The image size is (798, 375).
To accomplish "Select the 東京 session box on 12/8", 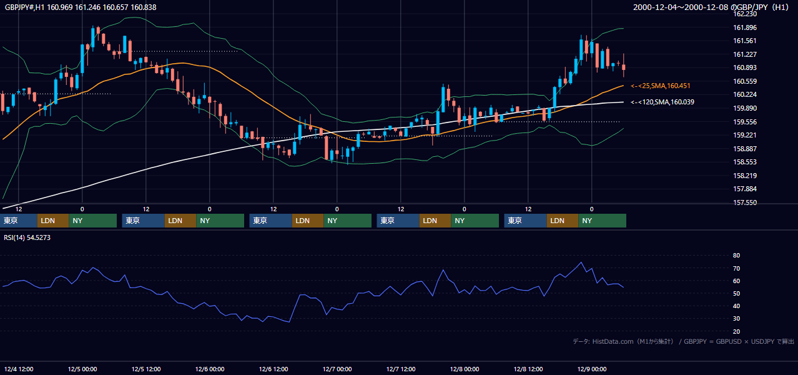I will (526, 221).
